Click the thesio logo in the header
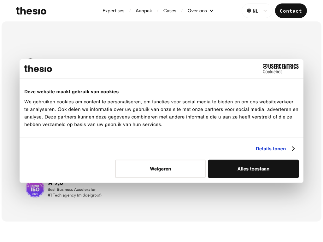Image resolution: width=323 pixels, height=242 pixels. [31, 11]
